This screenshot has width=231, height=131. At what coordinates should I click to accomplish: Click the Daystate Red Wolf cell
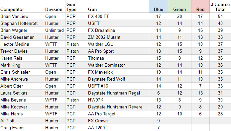(118, 79)
